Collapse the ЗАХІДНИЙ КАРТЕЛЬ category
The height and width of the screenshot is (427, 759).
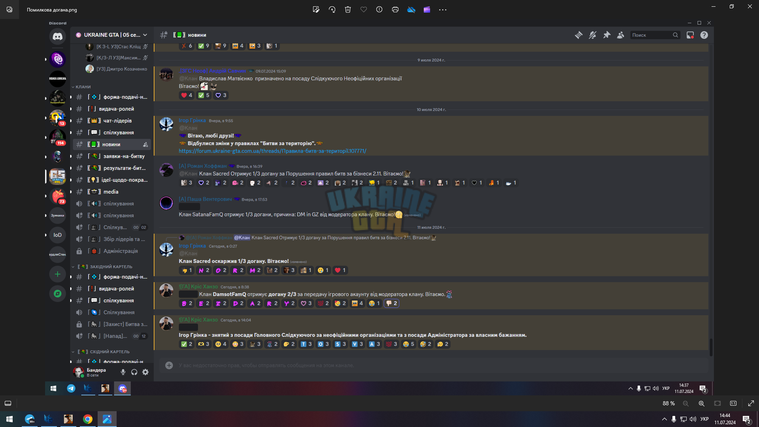pyautogui.click(x=102, y=266)
